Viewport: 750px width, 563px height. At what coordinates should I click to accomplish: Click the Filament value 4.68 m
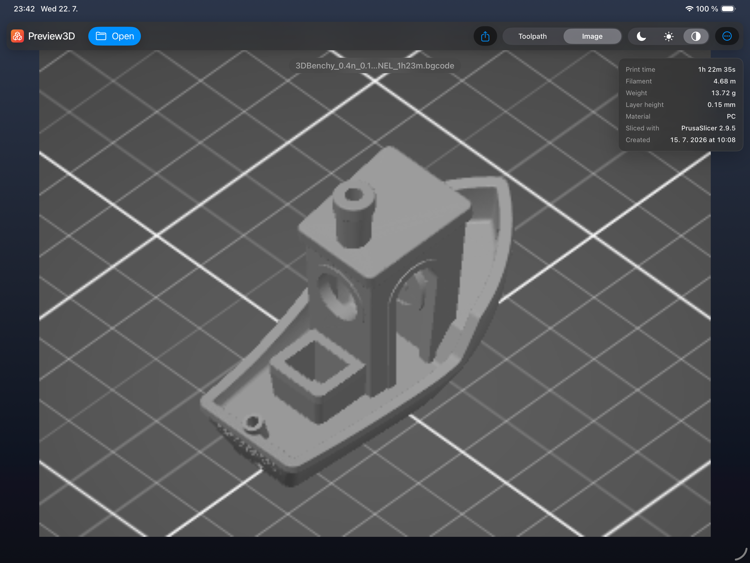724,81
